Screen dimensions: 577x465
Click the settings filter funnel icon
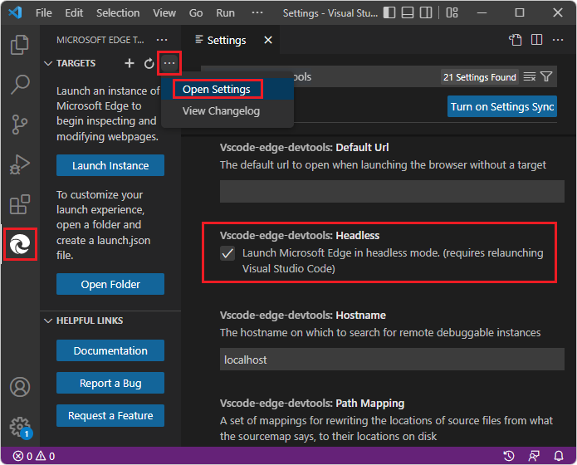pyautogui.click(x=546, y=77)
